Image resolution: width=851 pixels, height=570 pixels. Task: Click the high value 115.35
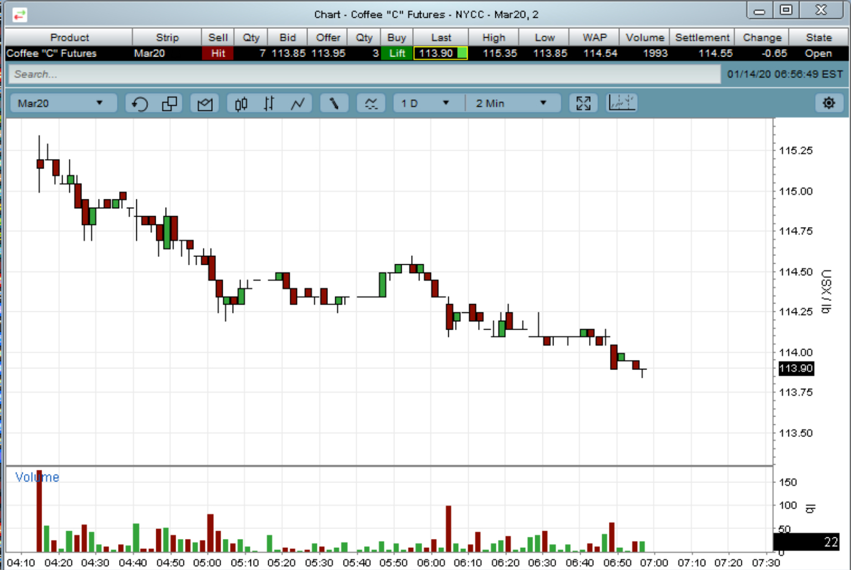click(500, 53)
